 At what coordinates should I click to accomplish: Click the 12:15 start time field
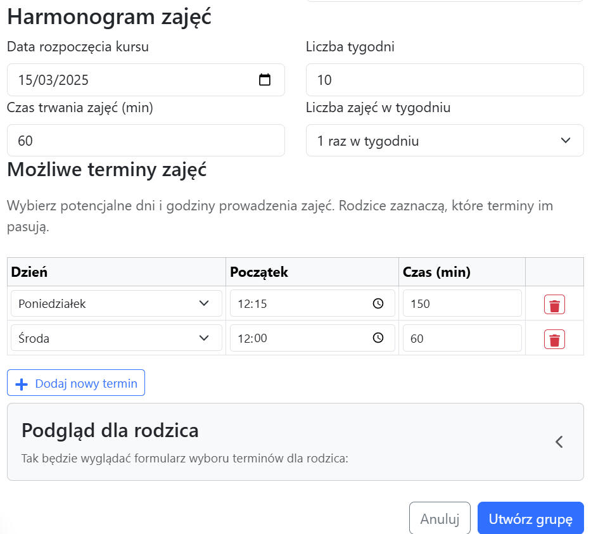pyautogui.click(x=298, y=303)
